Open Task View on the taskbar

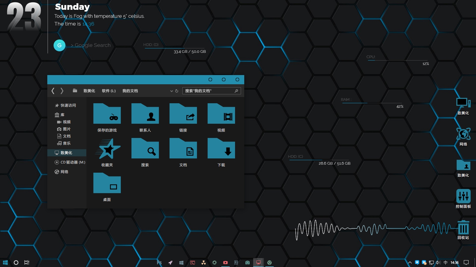pyautogui.click(x=27, y=263)
